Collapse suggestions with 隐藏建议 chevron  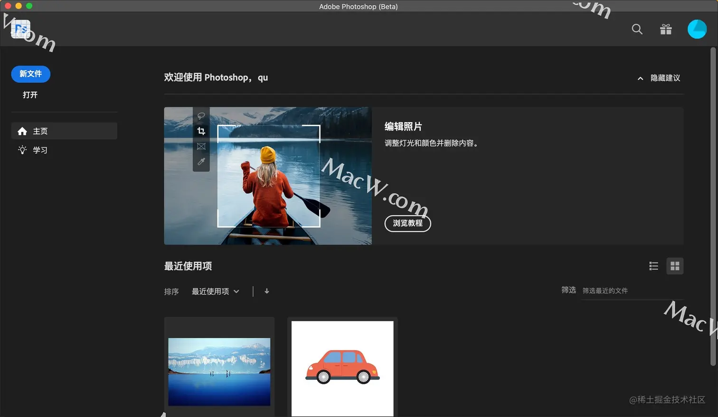pyautogui.click(x=640, y=78)
